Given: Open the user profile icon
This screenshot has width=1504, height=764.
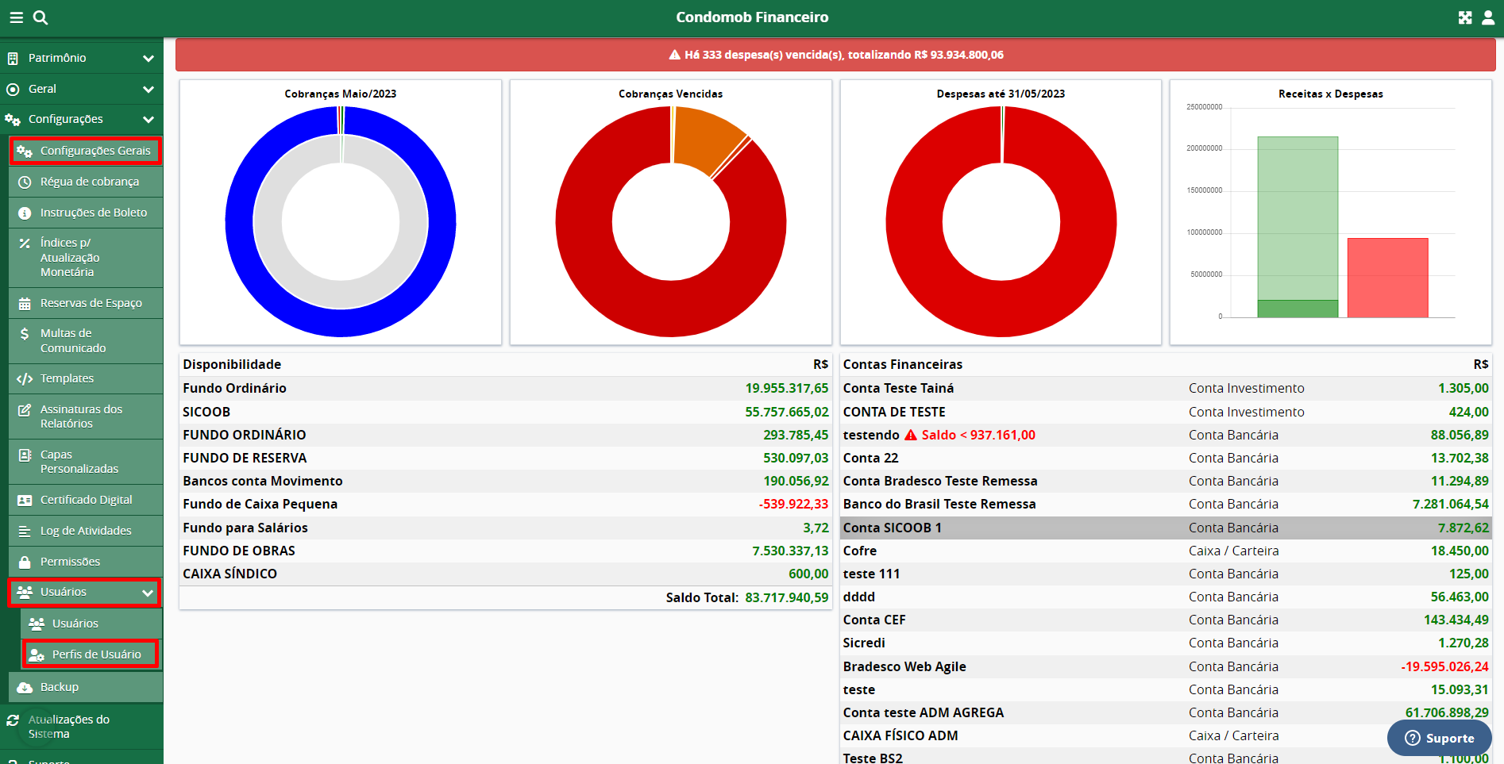Looking at the screenshot, I should pos(1488,17).
